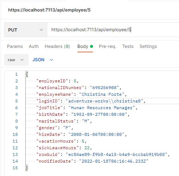Click the "gender" key on line 9
Screen dimensions: 179x176
[x=47, y=128]
